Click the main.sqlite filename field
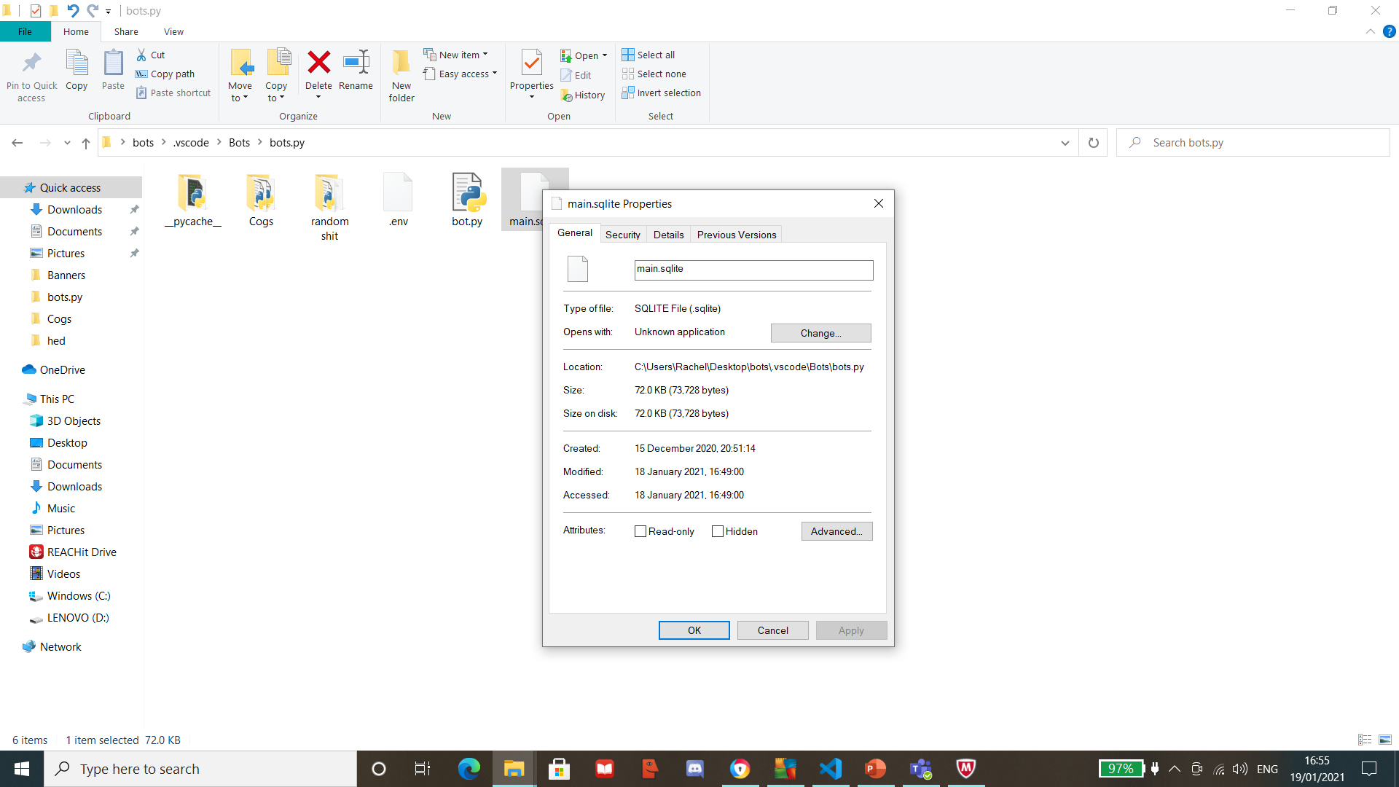Image resolution: width=1399 pixels, height=787 pixels. pyautogui.click(x=753, y=270)
